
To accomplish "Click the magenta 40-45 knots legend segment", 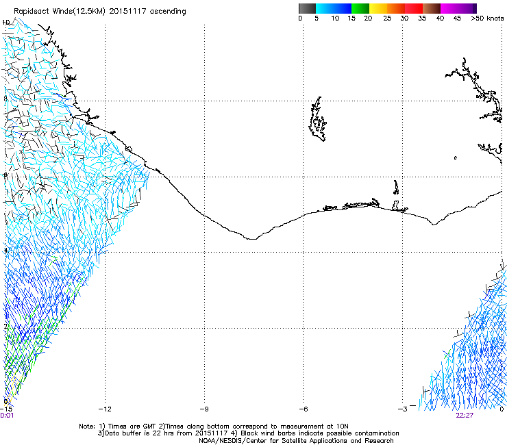I will (x=449, y=8).
